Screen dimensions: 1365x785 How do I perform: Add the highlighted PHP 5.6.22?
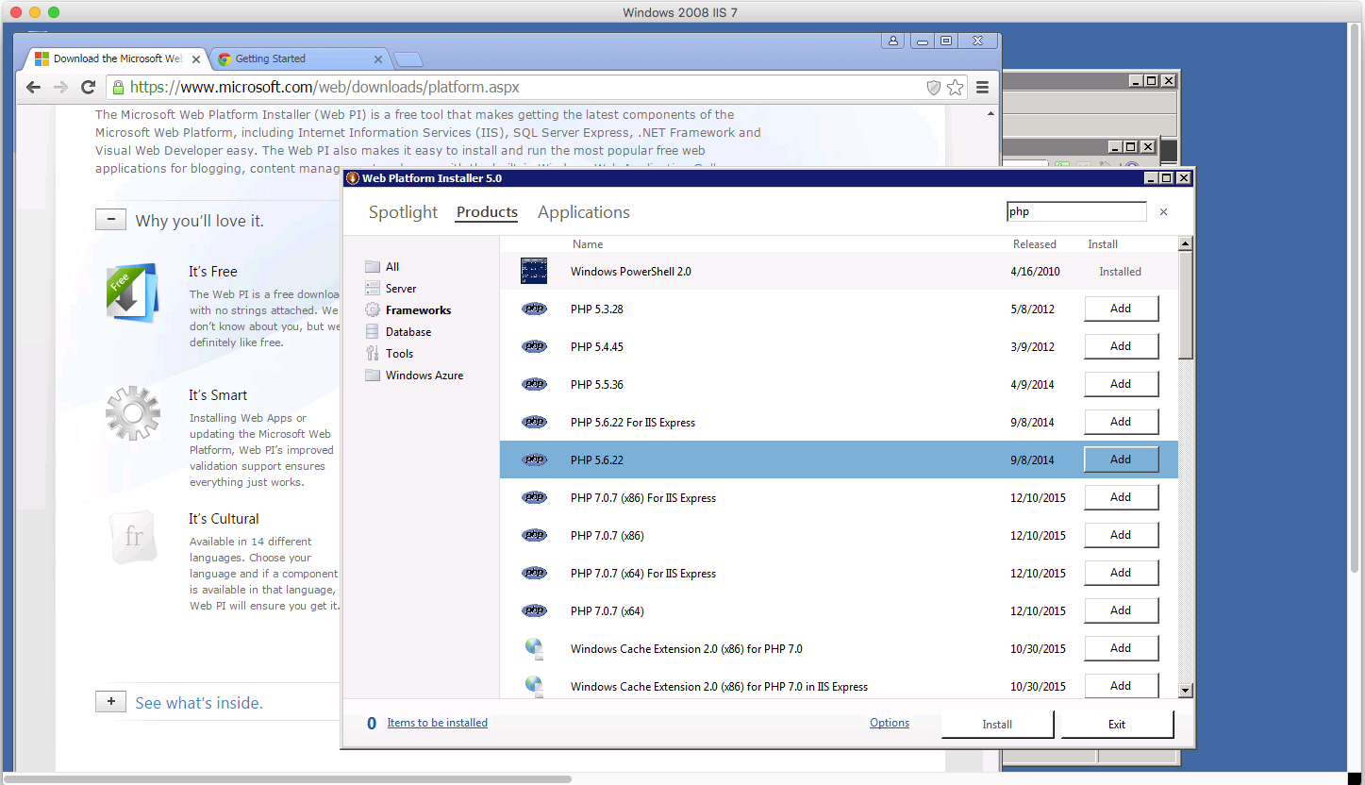point(1121,459)
